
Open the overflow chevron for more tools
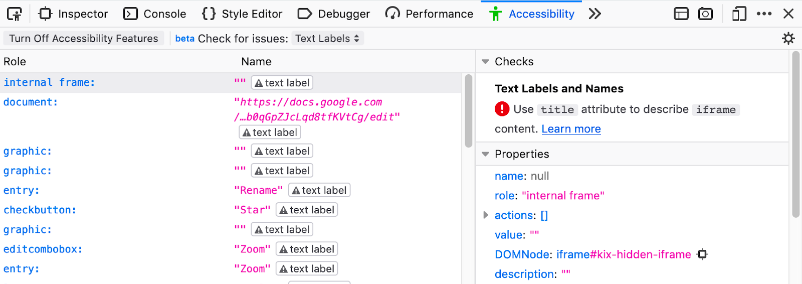[594, 14]
